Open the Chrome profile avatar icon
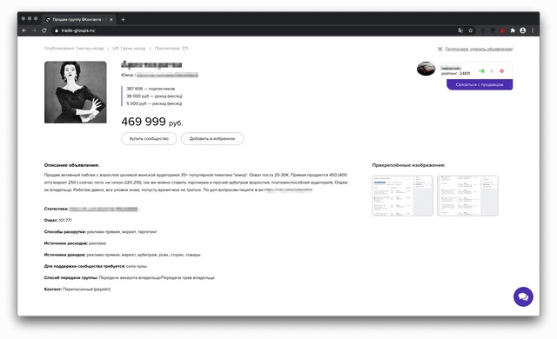557x339 pixels. [522, 30]
